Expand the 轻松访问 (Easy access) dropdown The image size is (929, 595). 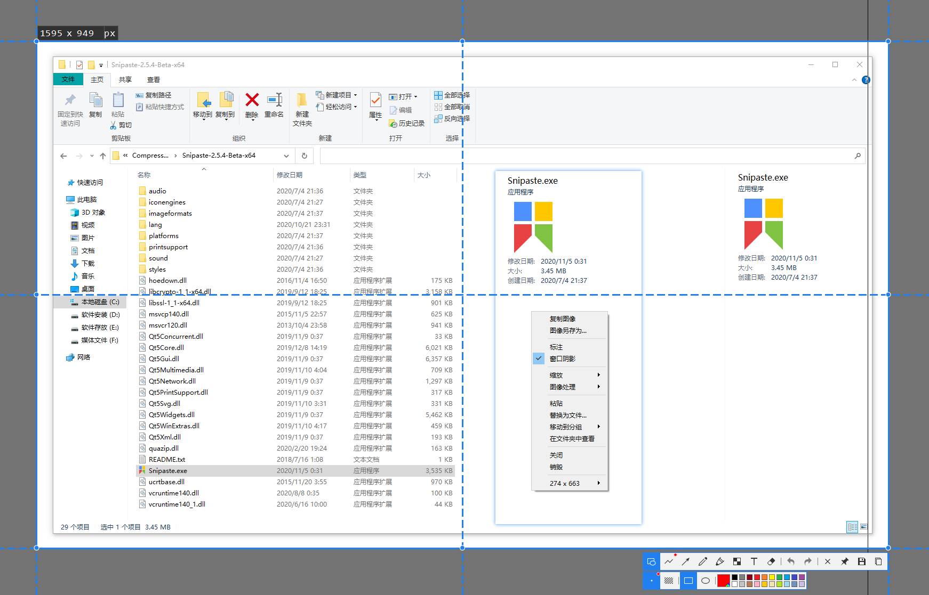pyautogui.click(x=355, y=107)
